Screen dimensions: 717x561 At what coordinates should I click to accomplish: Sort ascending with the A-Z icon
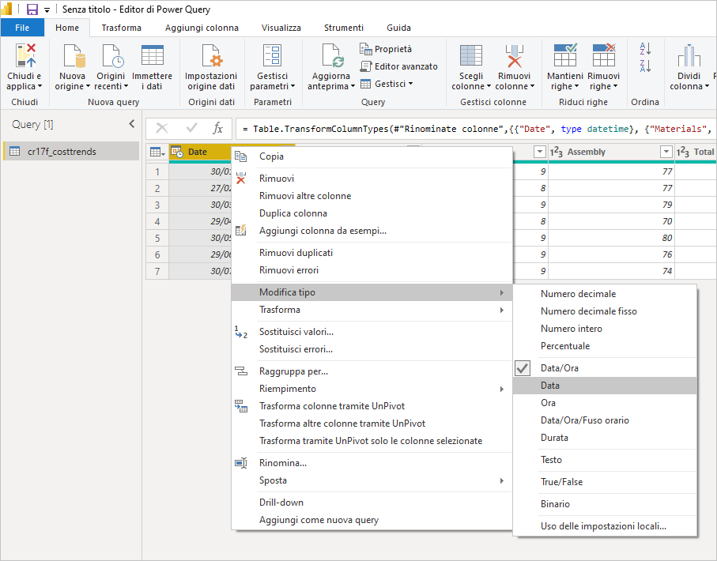coord(645,48)
